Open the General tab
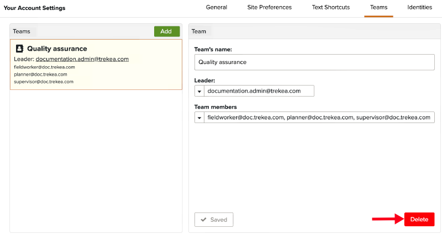Viewport: 442px width, 234px height. click(217, 8)
